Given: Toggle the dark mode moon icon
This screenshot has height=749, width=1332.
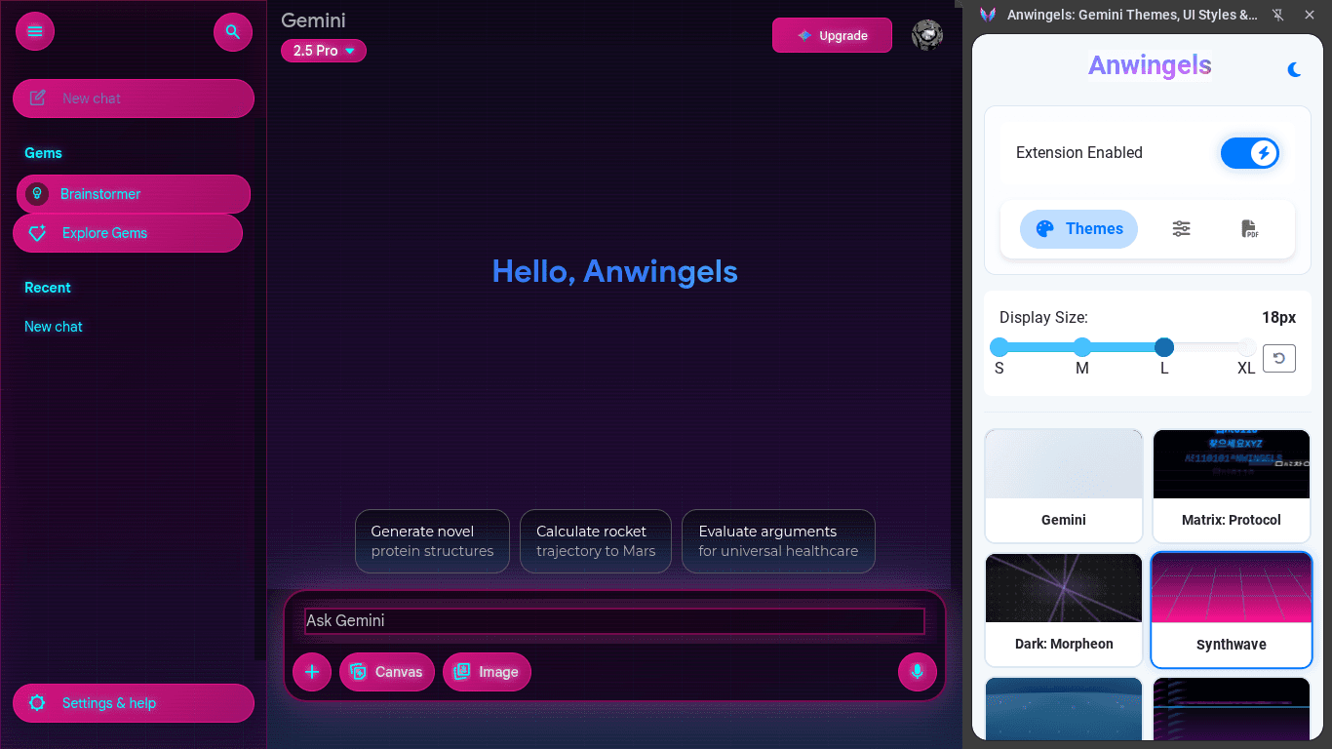Looking at the screenshot, I should pos(1294,69).
